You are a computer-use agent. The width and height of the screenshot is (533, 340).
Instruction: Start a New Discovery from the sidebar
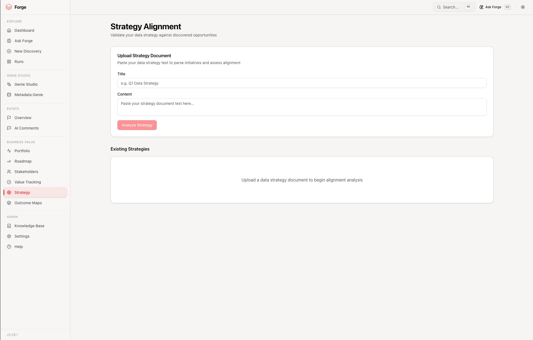click(35, 51)
